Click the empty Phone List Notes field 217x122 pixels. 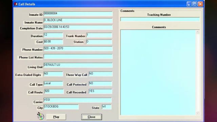[78, 57]
